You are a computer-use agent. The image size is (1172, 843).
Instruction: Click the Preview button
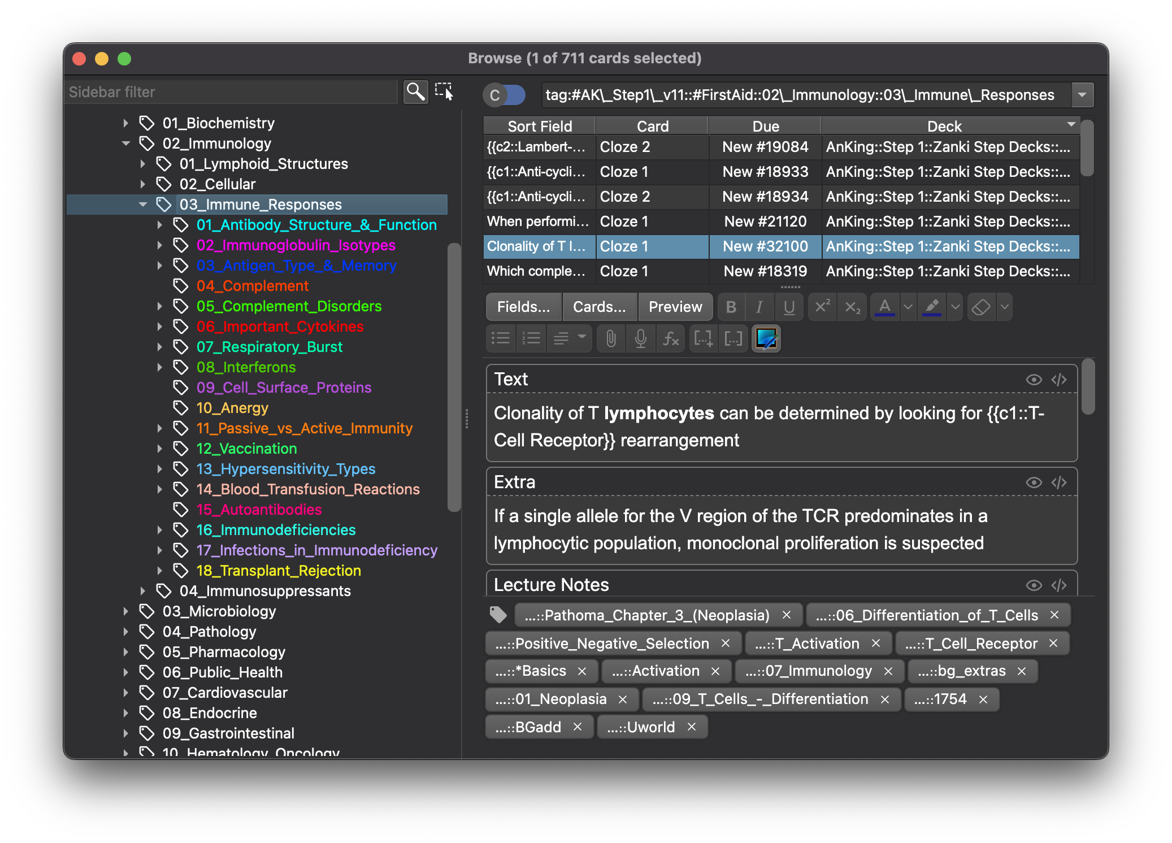[675, 307]
